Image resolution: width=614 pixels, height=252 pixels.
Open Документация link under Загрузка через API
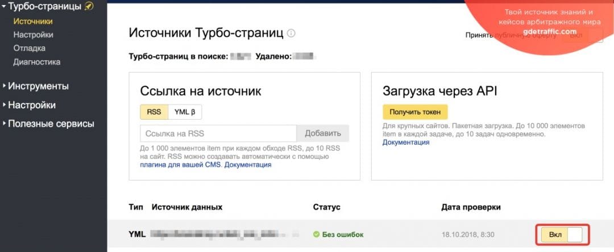pyautogui.click(x=406, y=142)
